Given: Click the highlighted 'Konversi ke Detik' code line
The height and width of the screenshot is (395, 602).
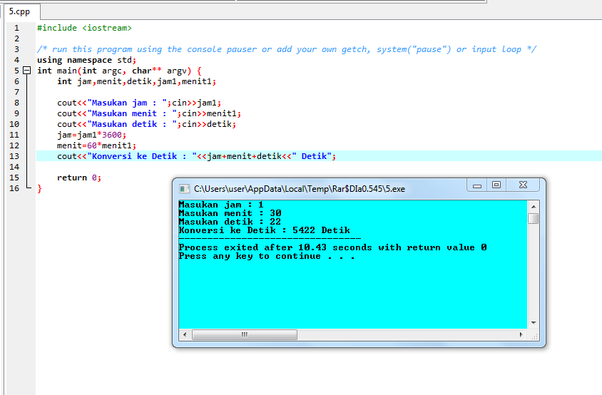Looking at the screenshot, I should tap(197, 156).
